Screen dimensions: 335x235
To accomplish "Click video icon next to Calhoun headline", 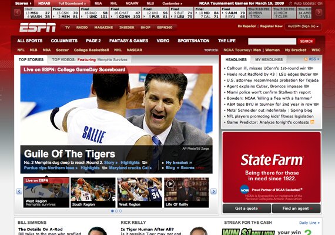I will [310, 68].
